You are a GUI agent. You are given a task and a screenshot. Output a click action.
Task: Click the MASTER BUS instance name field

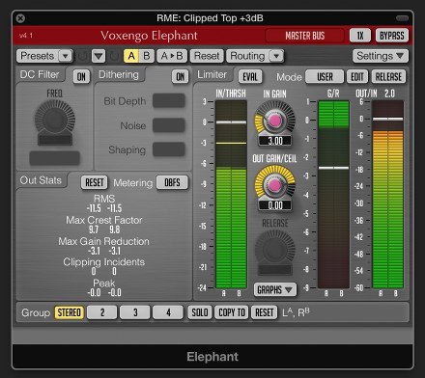304,36
